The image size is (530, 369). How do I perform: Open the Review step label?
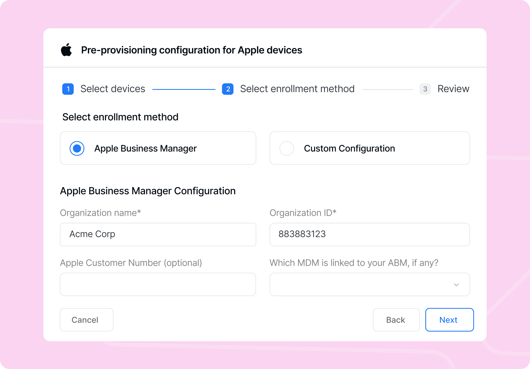(453, 89)
